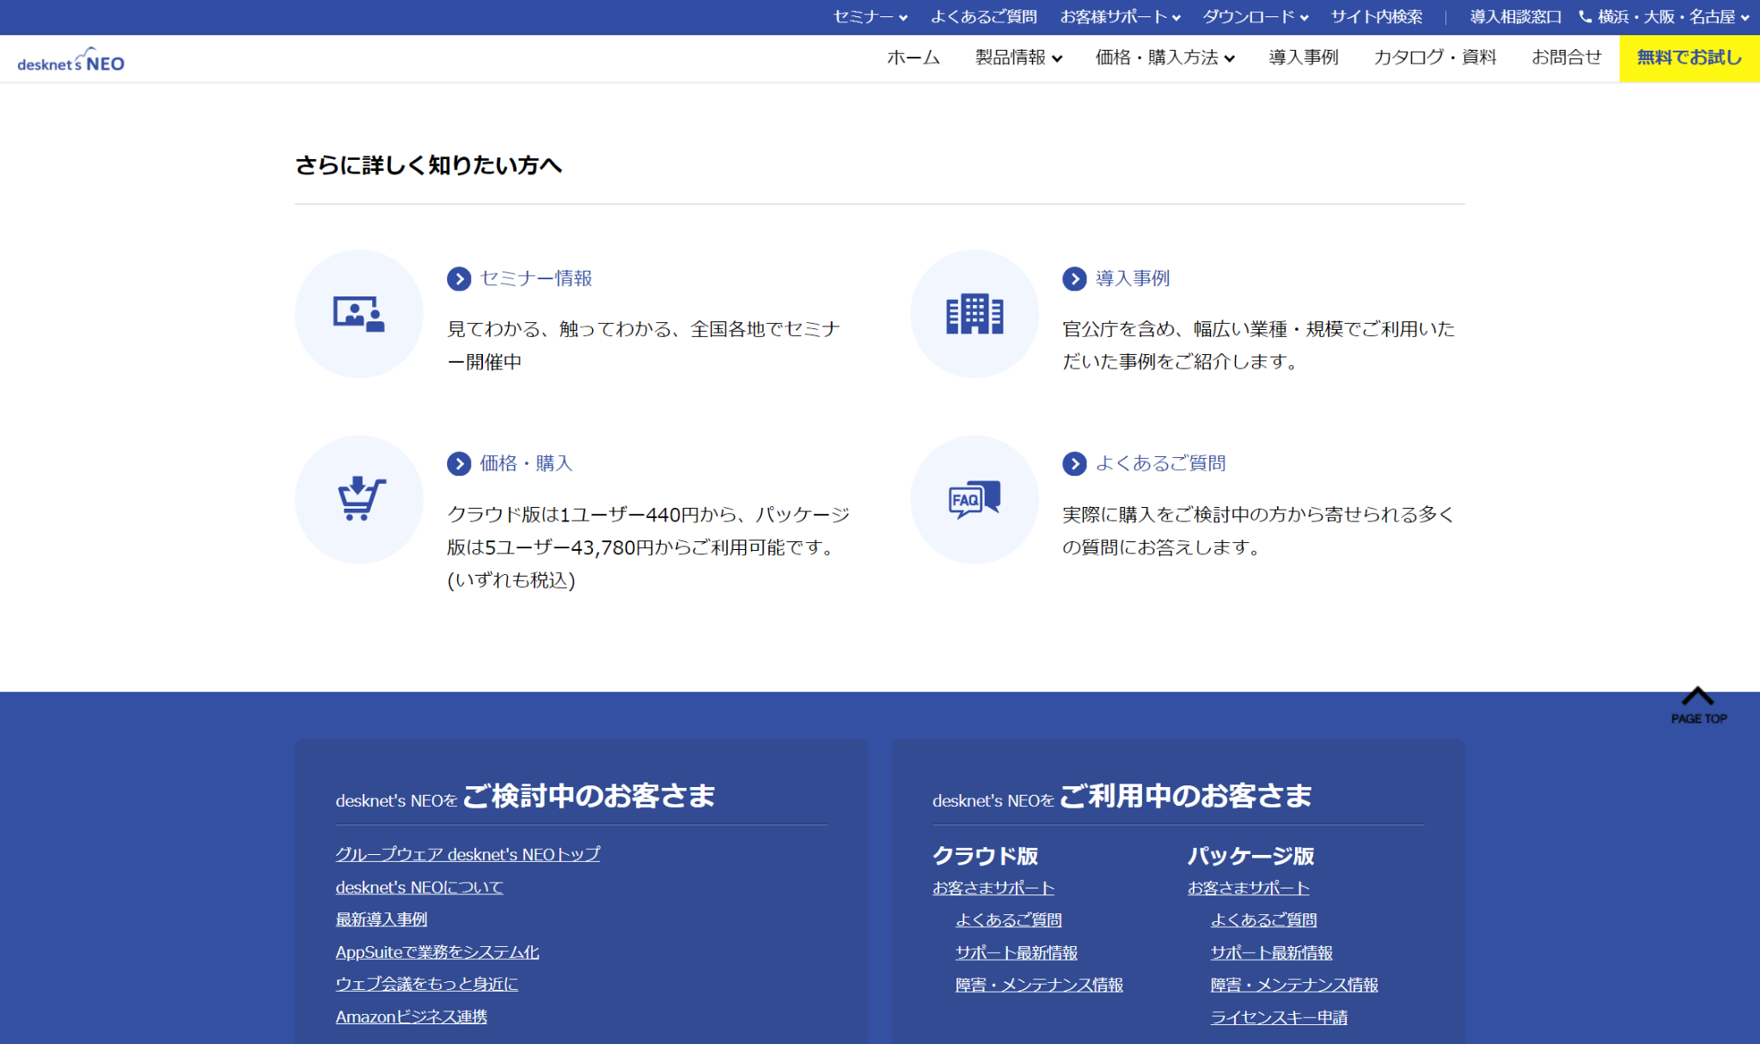Open the 価格・購入 heading link

point(526,464)
